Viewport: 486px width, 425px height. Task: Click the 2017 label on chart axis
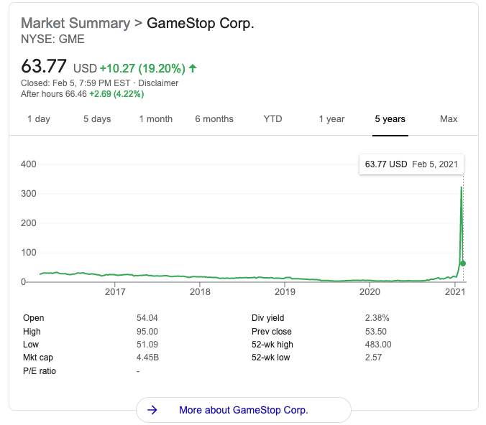115,291
